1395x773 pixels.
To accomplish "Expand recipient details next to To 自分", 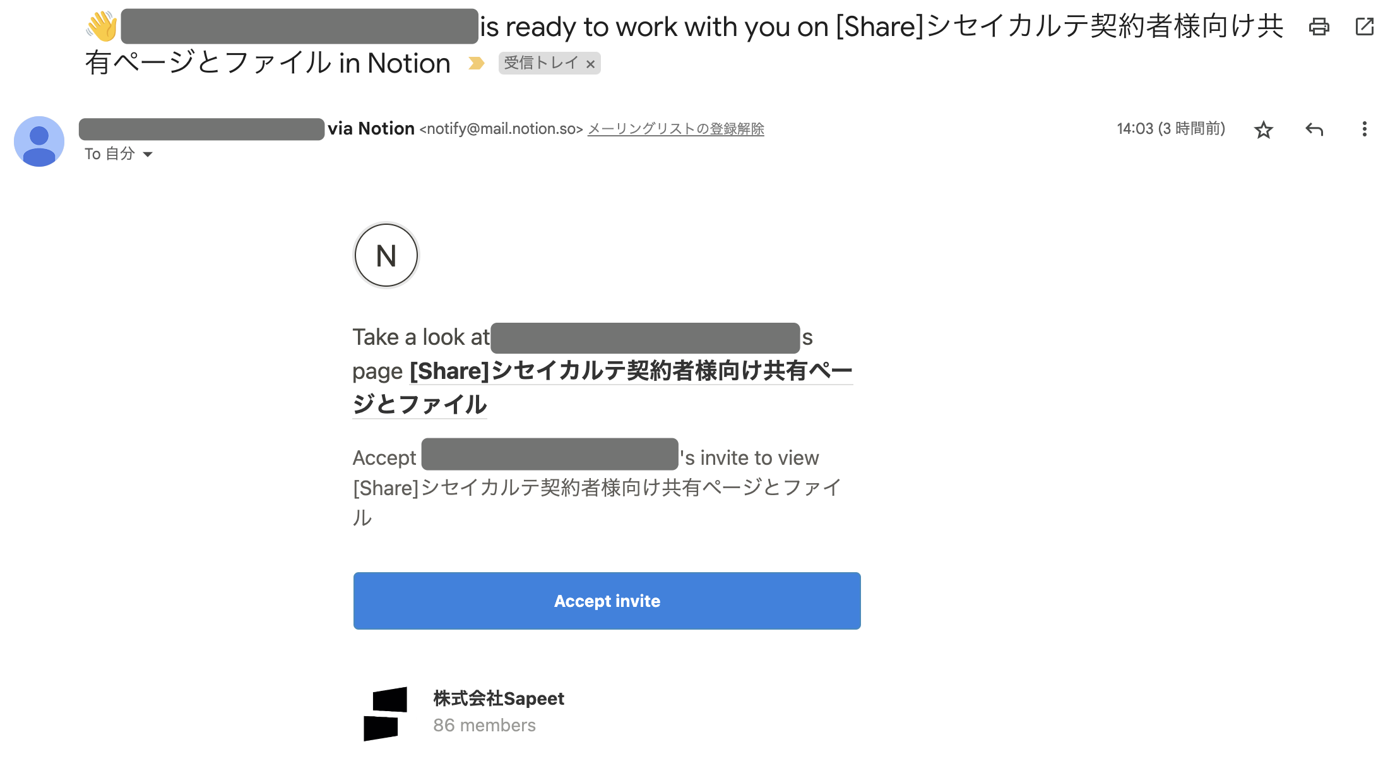I will tap(148, 154).
